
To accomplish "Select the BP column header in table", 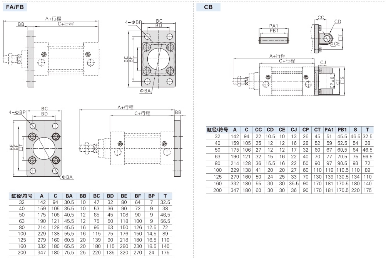I will (x=151, y=196).
